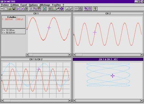Open info with the purple circle icon
144x104 pixels.
pyautogui.click(x=62, y=9)
